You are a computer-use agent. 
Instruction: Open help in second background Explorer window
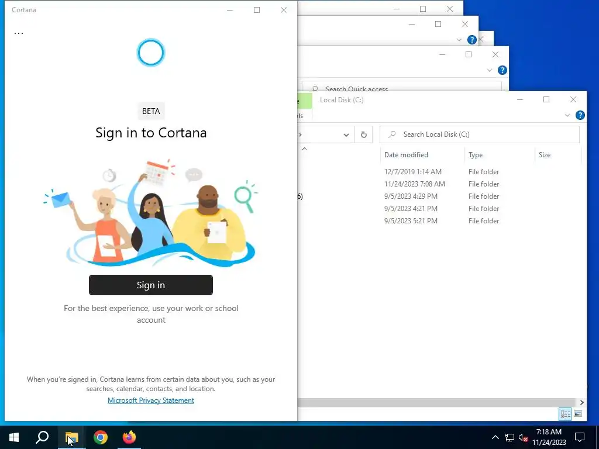(x=472, y=40)
